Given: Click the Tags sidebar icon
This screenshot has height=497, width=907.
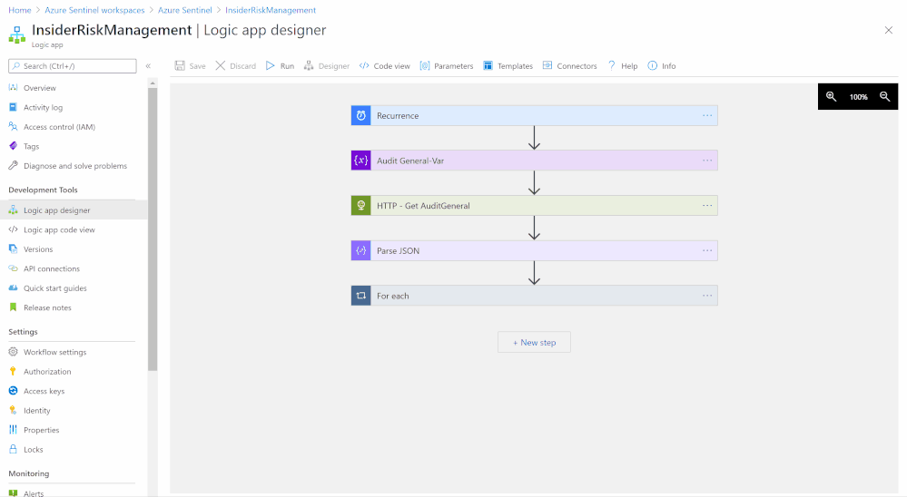Looking at the screenshot, I should tap(14, 146).
